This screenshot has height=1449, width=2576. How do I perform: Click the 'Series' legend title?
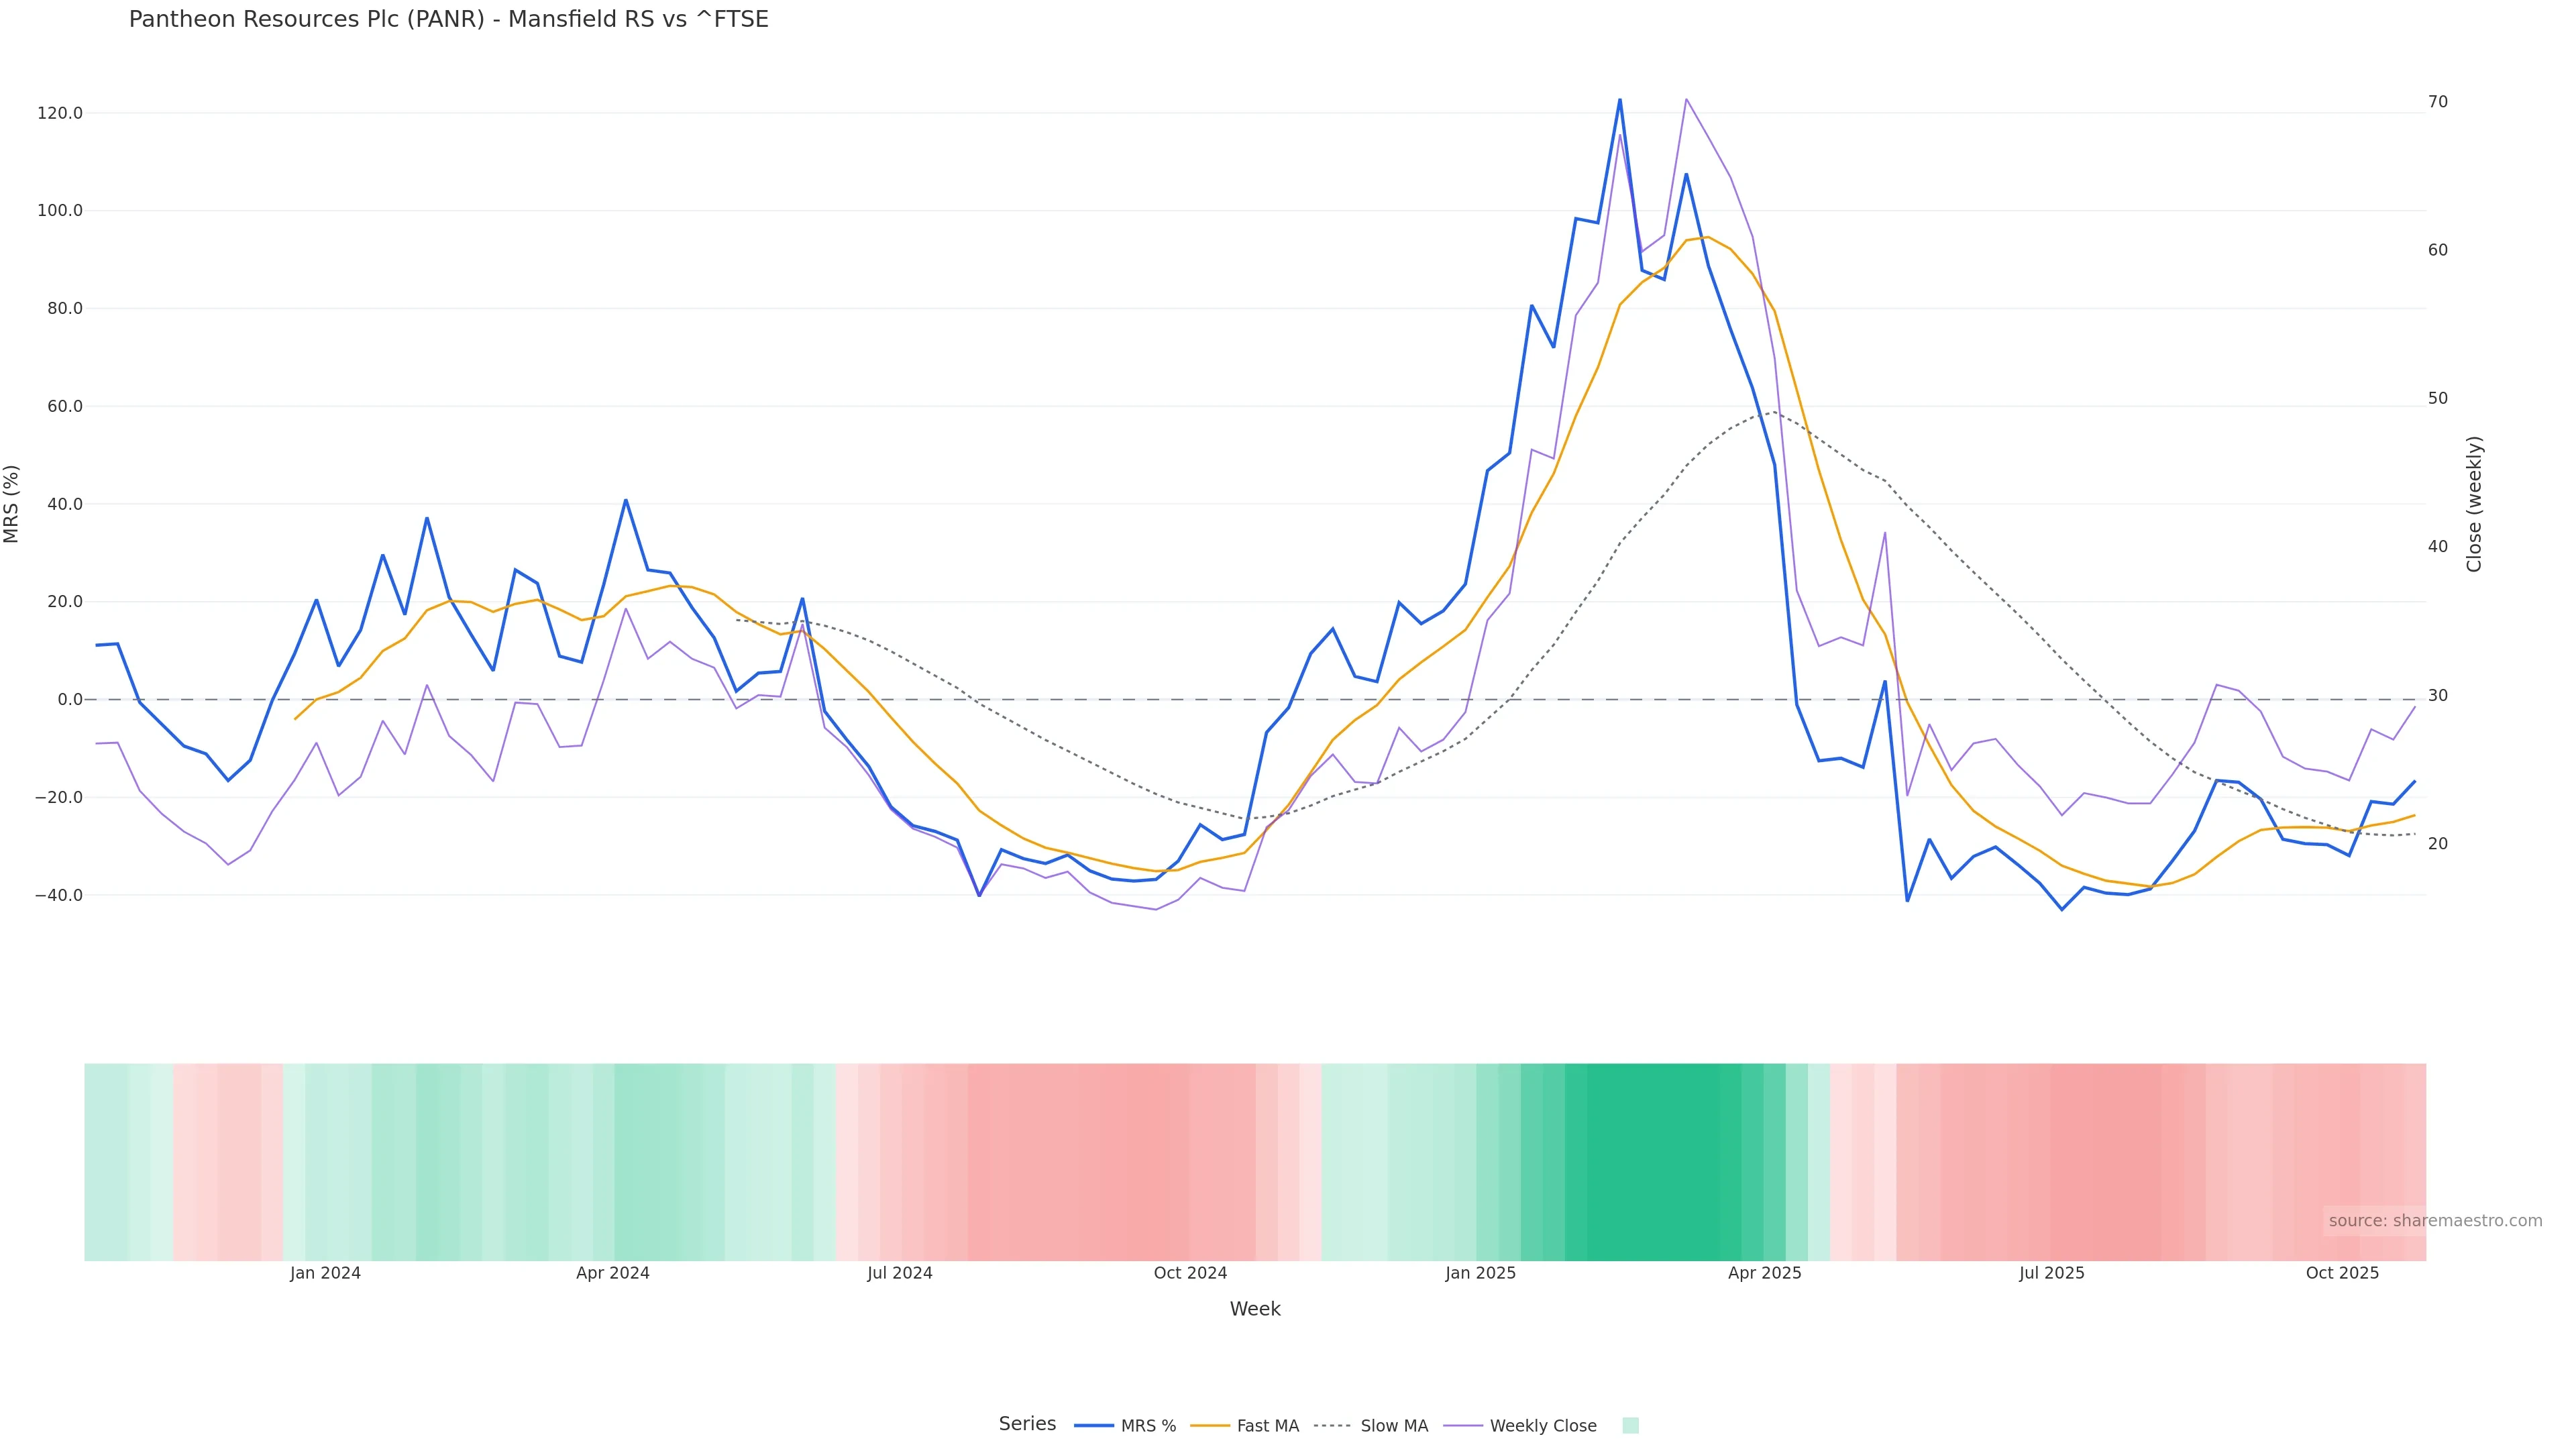tap(1027, 1424)
